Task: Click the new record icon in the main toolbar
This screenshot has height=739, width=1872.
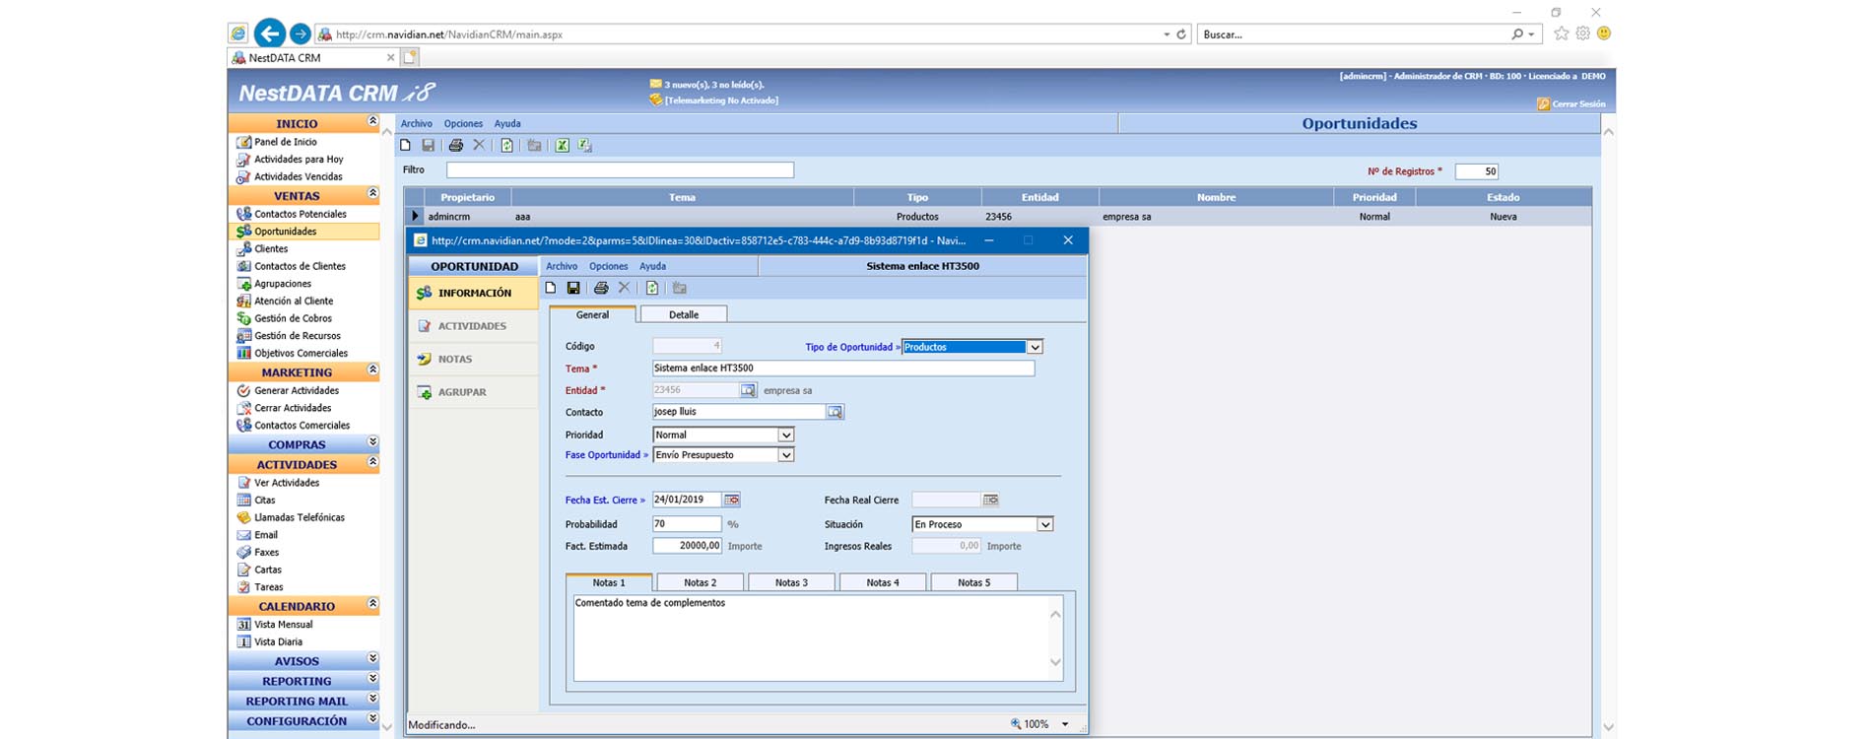Action: click(405, 146)
